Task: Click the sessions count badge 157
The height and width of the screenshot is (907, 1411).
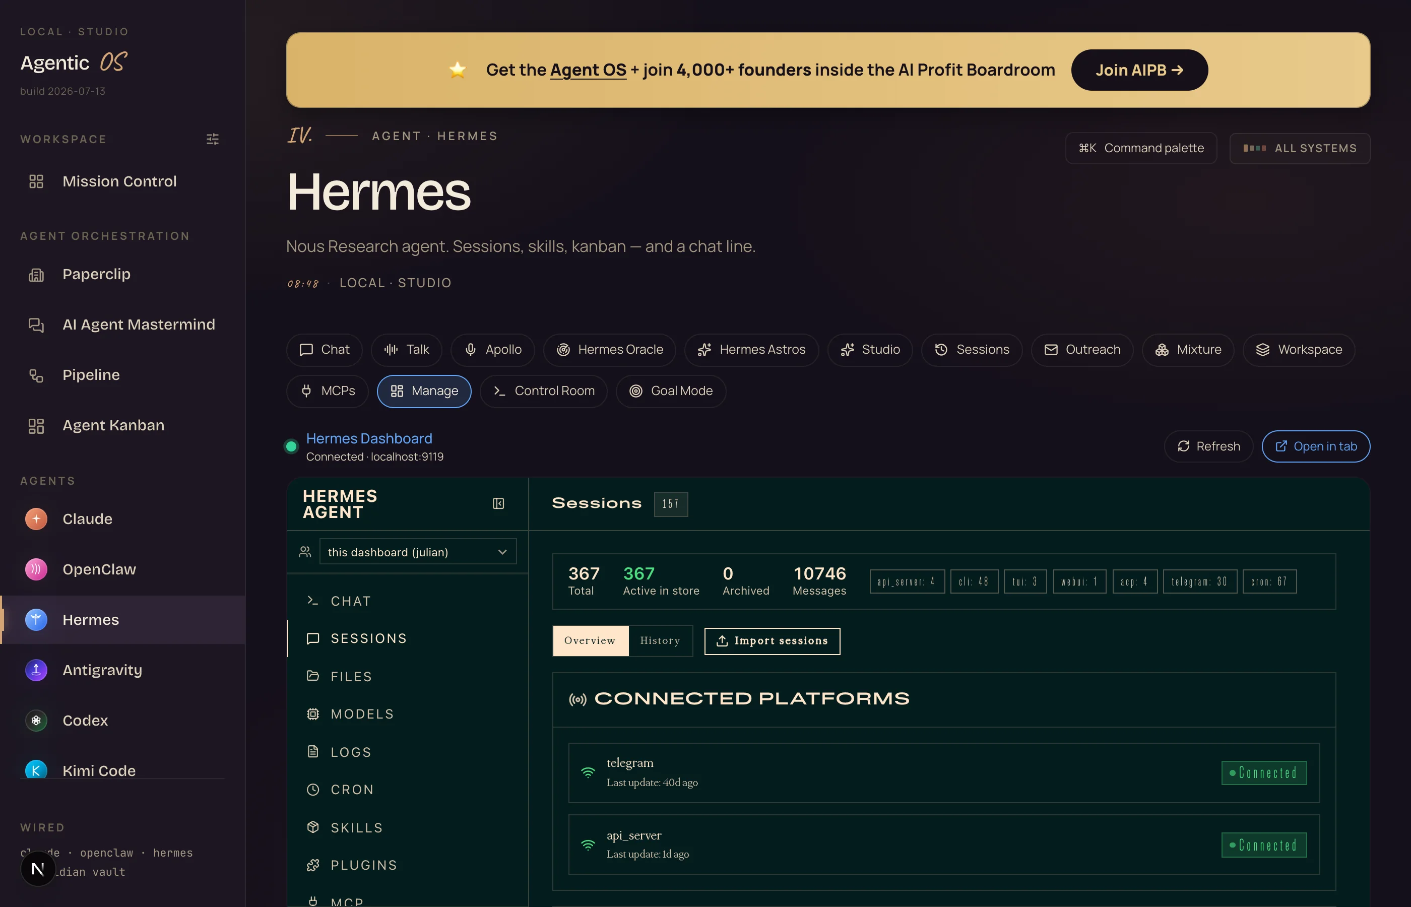Action: point(671,504)
